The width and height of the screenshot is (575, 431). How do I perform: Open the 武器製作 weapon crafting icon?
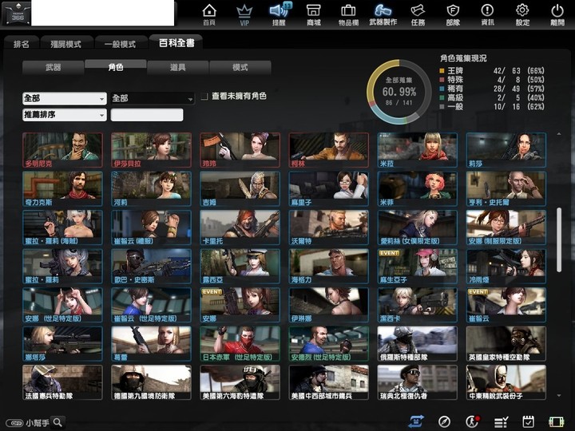pos(383,14)
